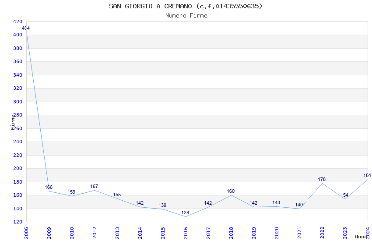This screenshot has width=372, height=241.
Task: Select data label 404 for year 2006
Action: point(26,28)
